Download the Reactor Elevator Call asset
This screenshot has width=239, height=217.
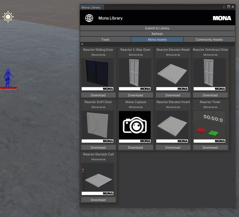coord(98,200)
